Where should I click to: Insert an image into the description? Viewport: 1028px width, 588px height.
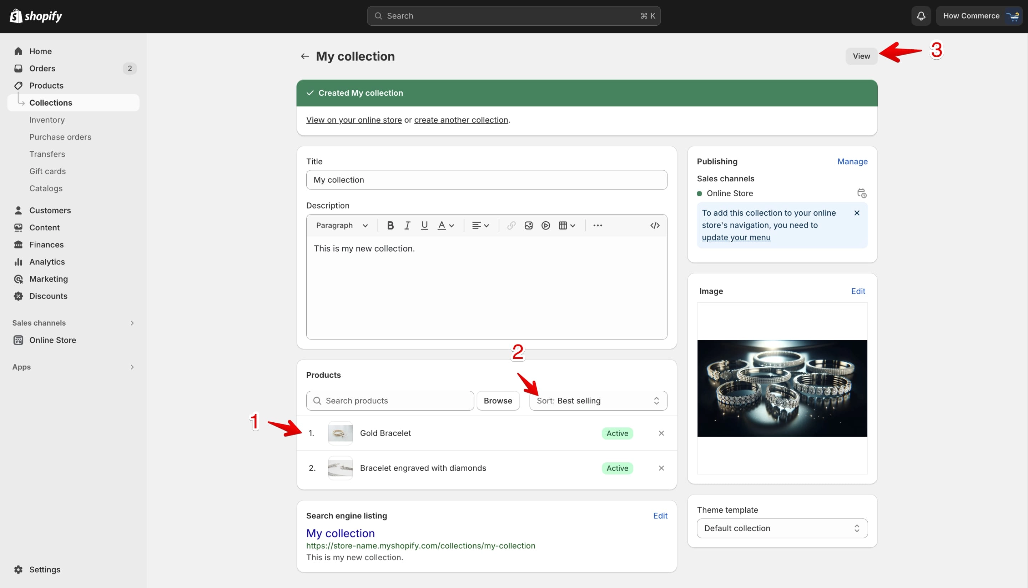coord(529,225)
